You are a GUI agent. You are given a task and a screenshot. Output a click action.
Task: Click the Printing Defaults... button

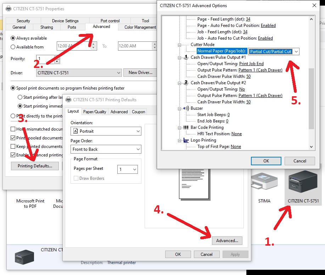35,166
